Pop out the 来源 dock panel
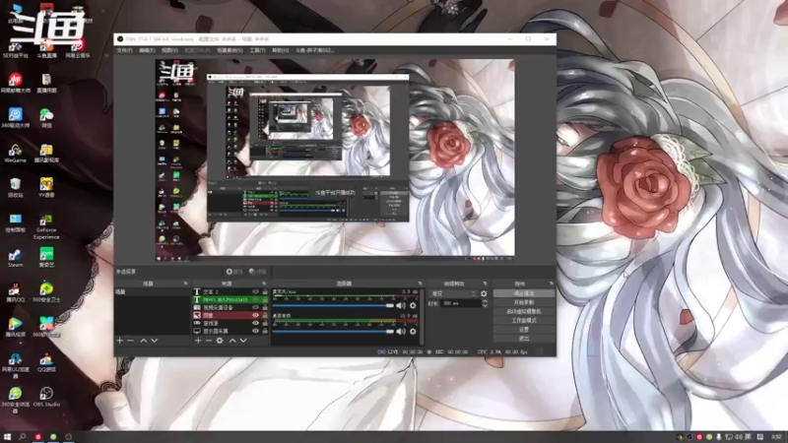 [264, 284]
